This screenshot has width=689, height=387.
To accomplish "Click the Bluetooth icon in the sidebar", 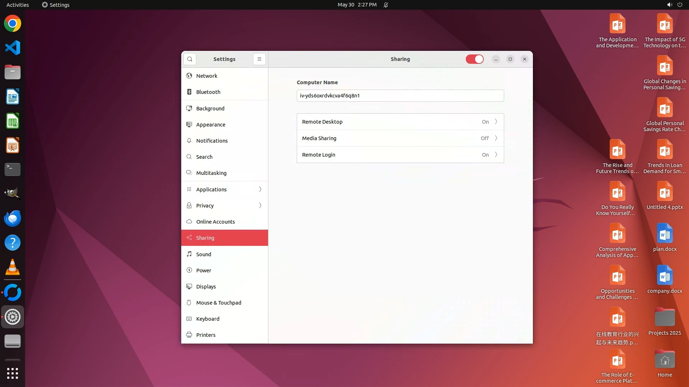I will [x=189, y=92].
